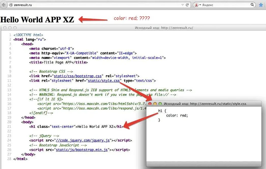Minimize the style.css source window
The image size is (266, 169).
(x=155, y=104)
